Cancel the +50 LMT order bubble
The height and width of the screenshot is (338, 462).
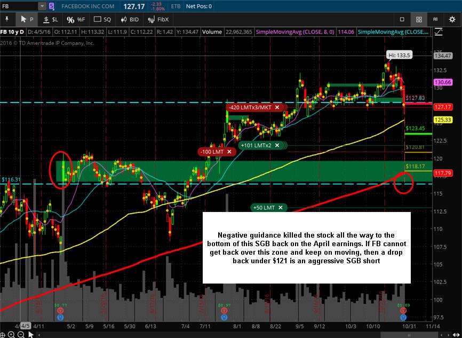(x=281, y=208)
